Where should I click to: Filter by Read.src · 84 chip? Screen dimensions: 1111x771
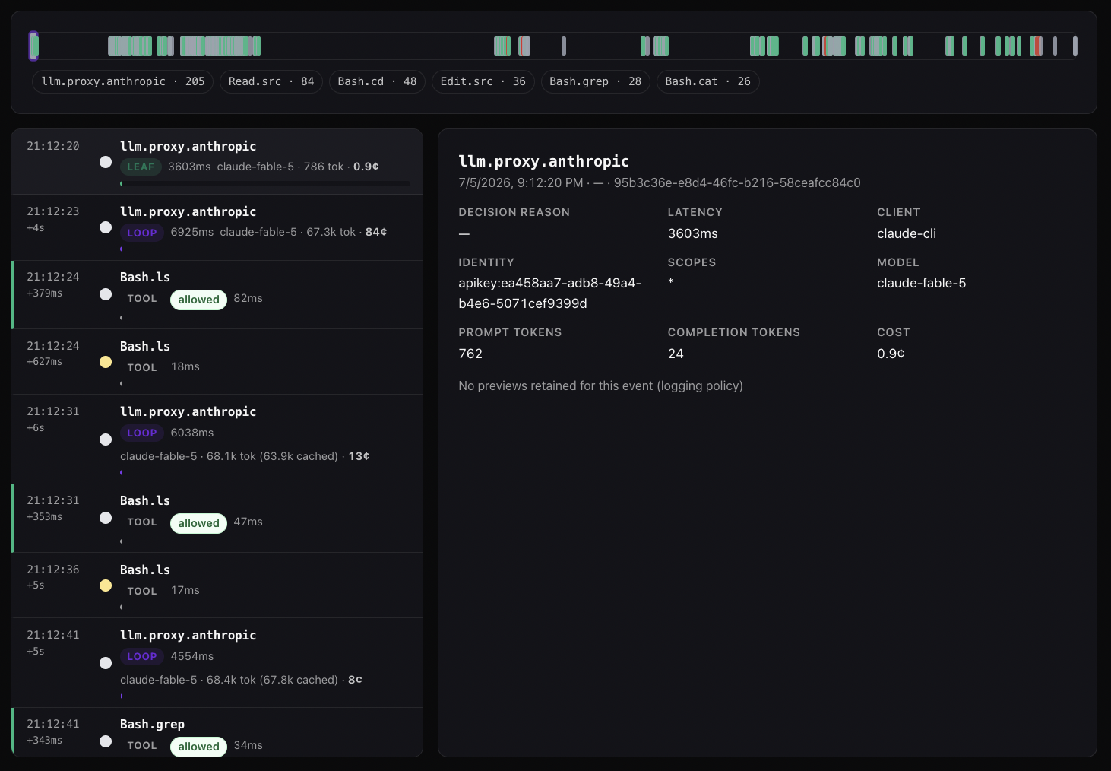click(x=271, y=81)
